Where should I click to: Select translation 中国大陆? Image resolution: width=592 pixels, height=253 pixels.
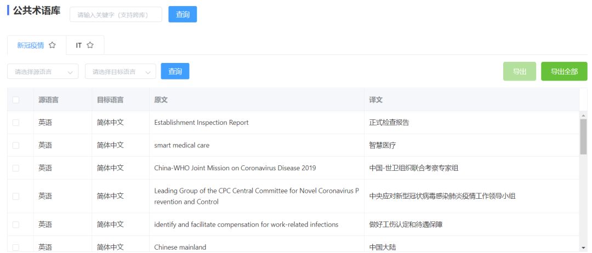pos(383,248)
